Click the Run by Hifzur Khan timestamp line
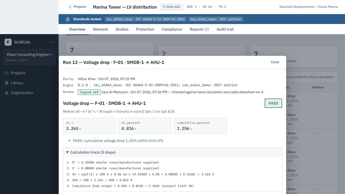Screen dimensions: 345x194 106,79
